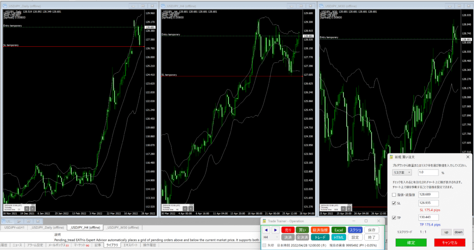Take a screenshot with スクショ button
This screenshot has height=250, width=474.
[x=355, y=230]
